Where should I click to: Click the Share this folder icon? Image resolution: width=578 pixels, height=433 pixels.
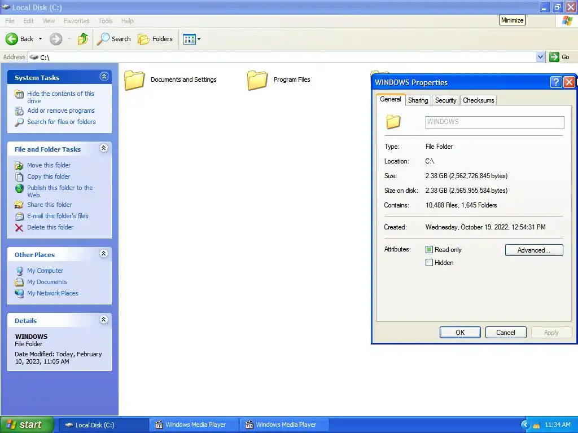click(x=19, y=205)
